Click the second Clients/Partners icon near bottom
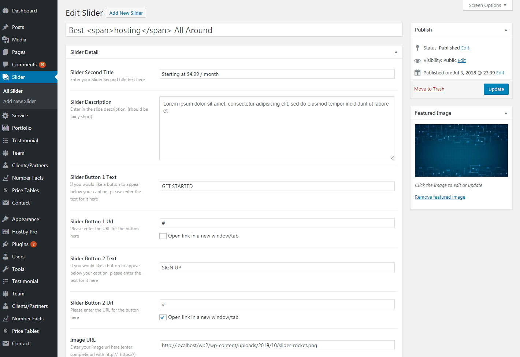This screenshot has width=520, height=357. click(x=5, y=306)
